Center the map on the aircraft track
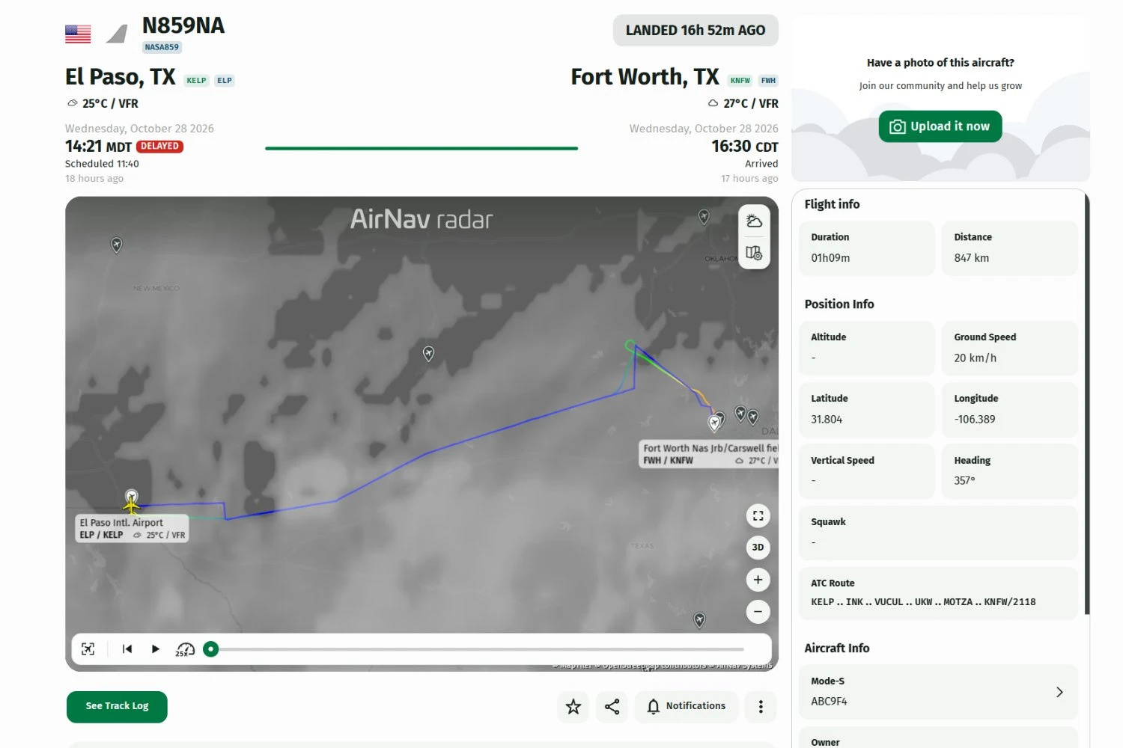This screenshot has height=748, width=1123. 88,649
